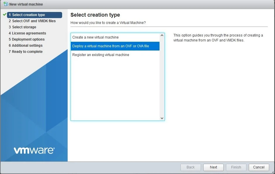The height and width of the screenshot is (174, 275).
Task: Open step 3 Select storage
Action: click(x=22, y=27)
